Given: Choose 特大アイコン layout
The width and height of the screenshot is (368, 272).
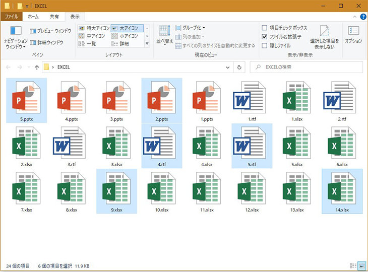Looking at the screenshot, I should [x=94, y=28].
